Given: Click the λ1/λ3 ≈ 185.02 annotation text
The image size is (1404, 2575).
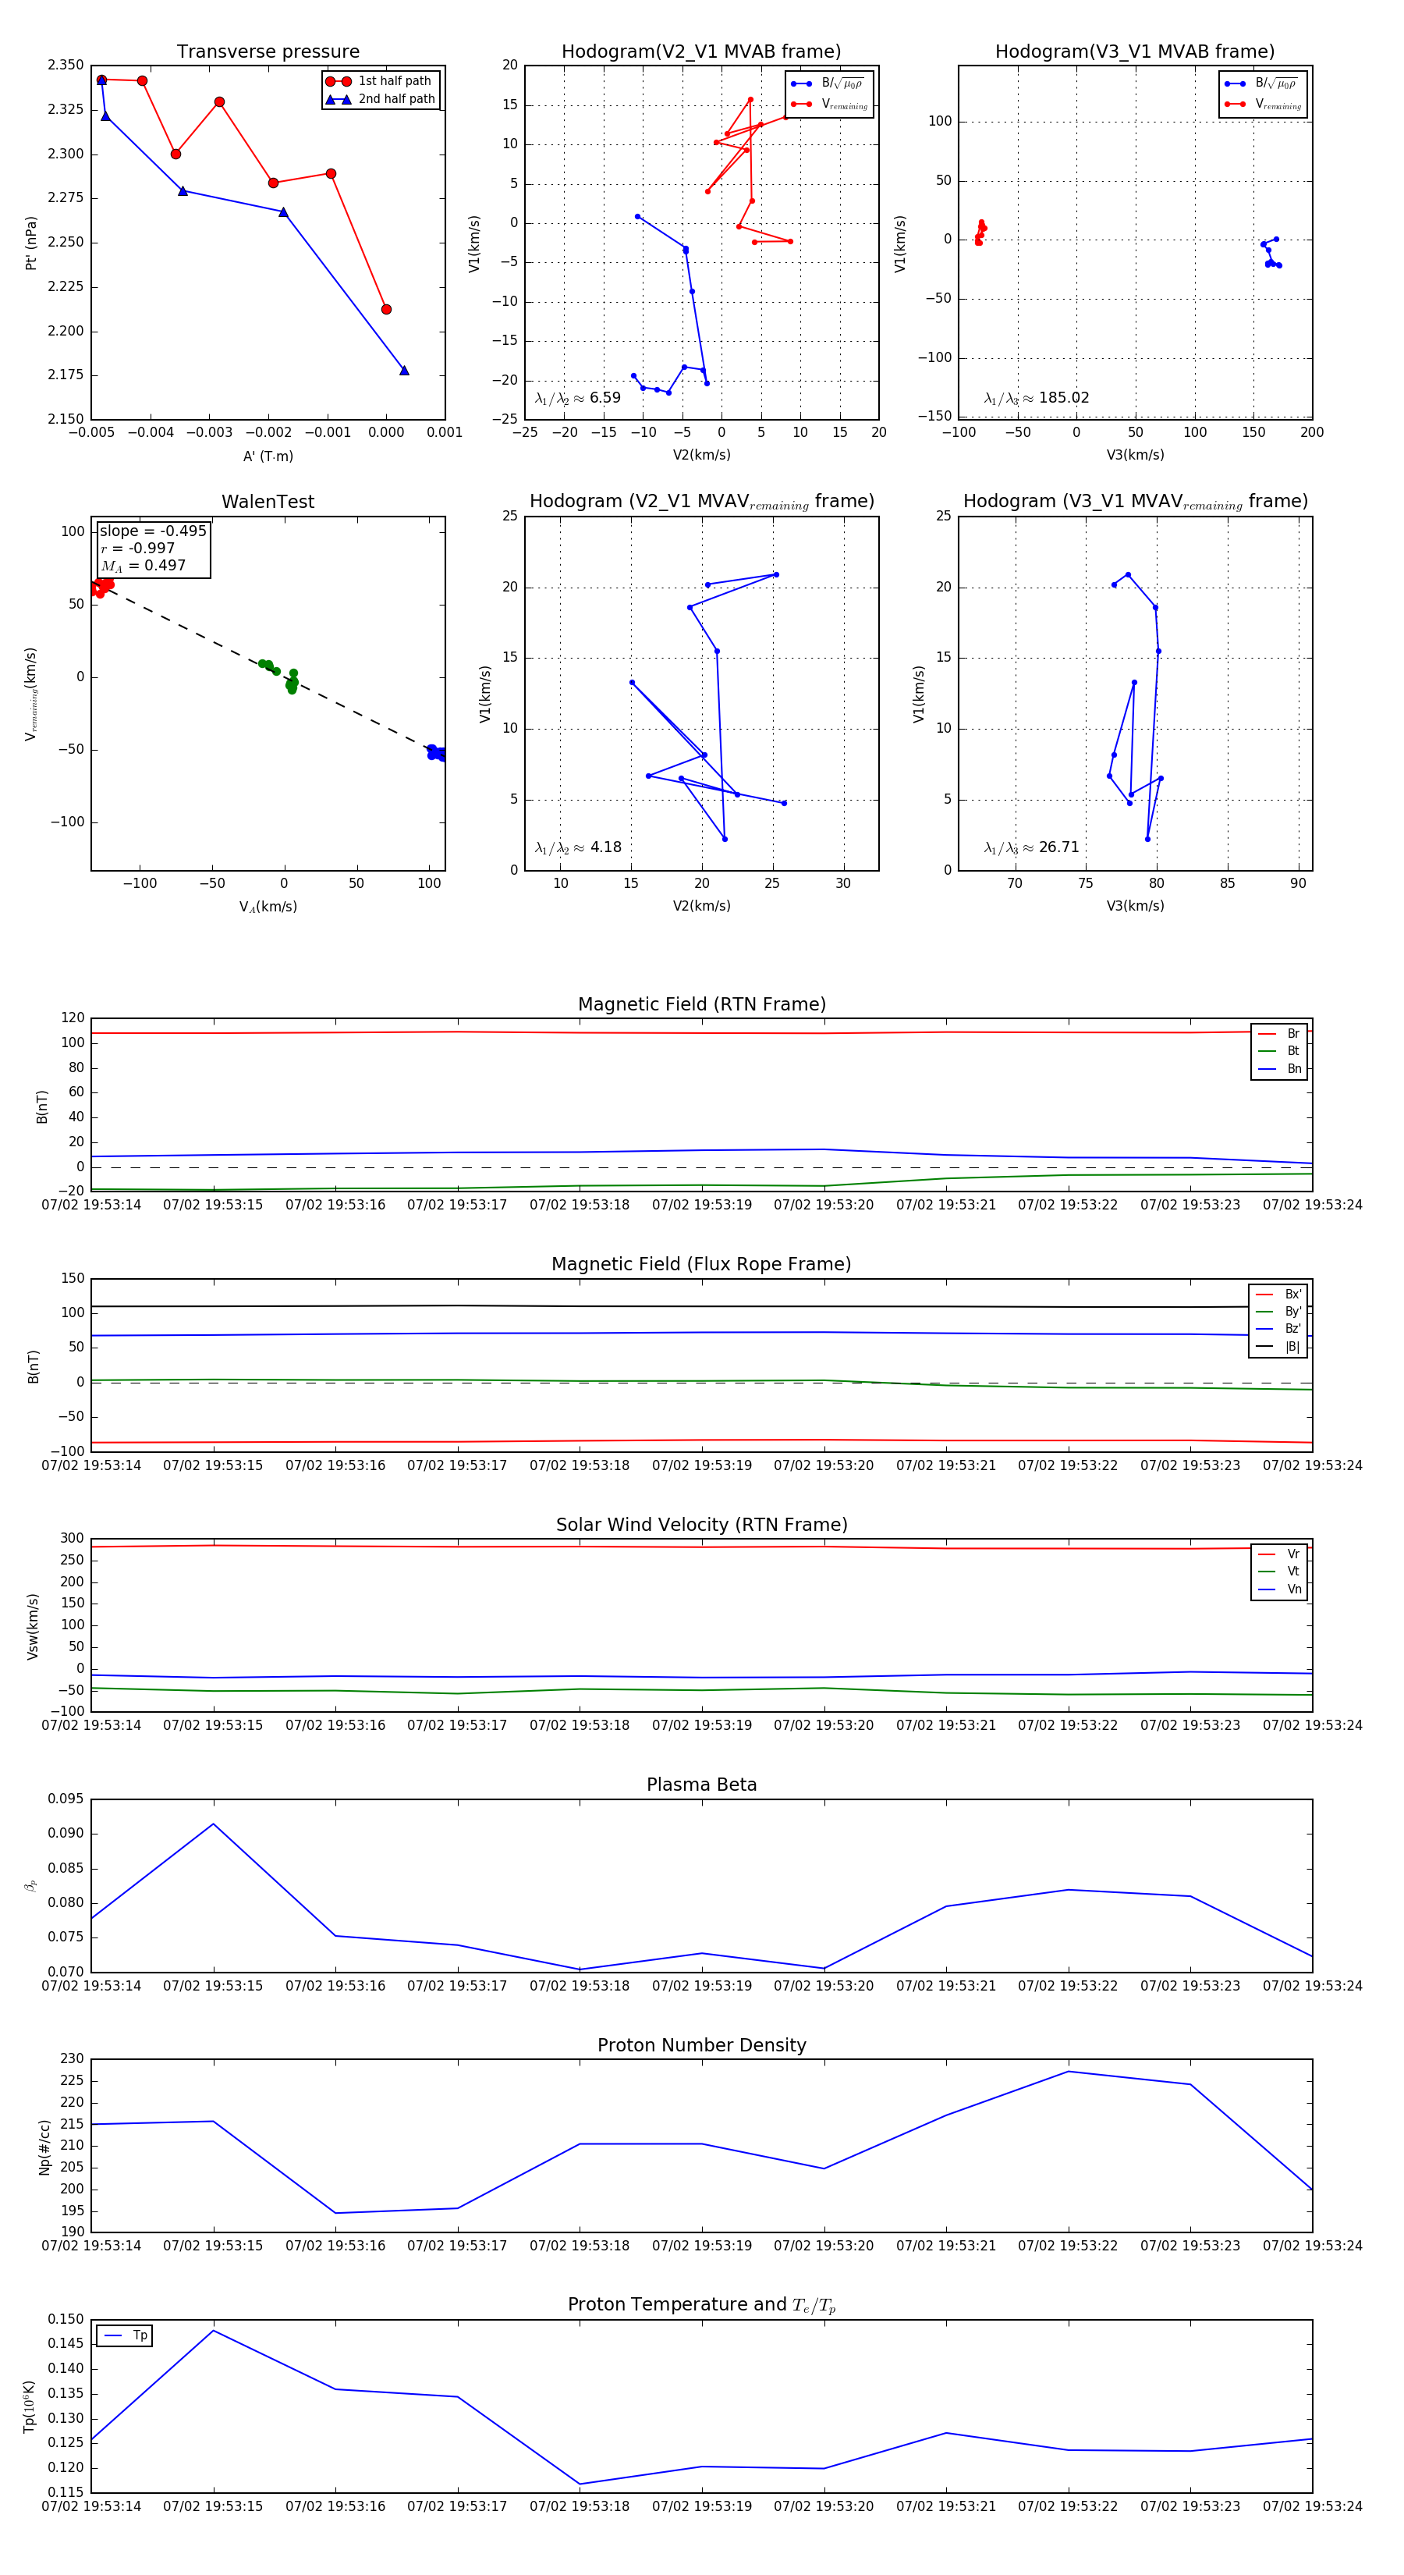Looking at the screenshot, I should pos(1037,398).
